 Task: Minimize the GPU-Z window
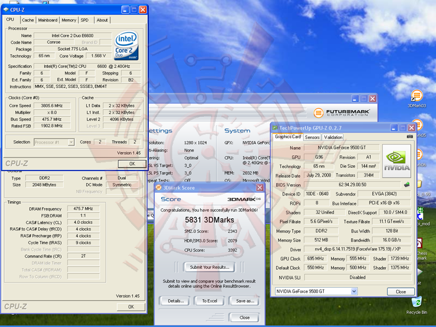tap(393, 128)
